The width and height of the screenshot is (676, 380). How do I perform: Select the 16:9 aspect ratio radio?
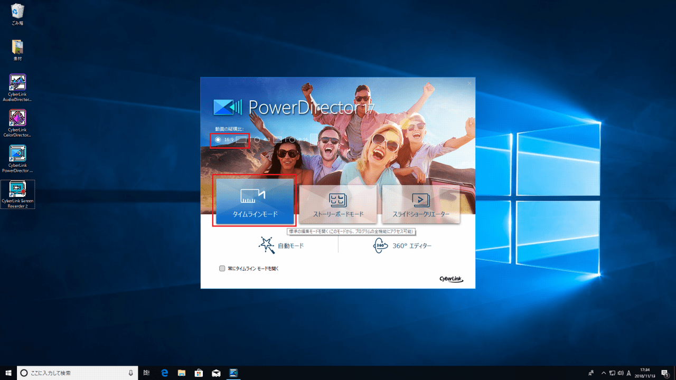(218, 140)
